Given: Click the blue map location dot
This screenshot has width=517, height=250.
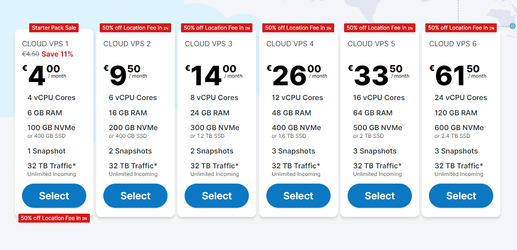Looking at the screenshot, I should click(x=513, y=26).
